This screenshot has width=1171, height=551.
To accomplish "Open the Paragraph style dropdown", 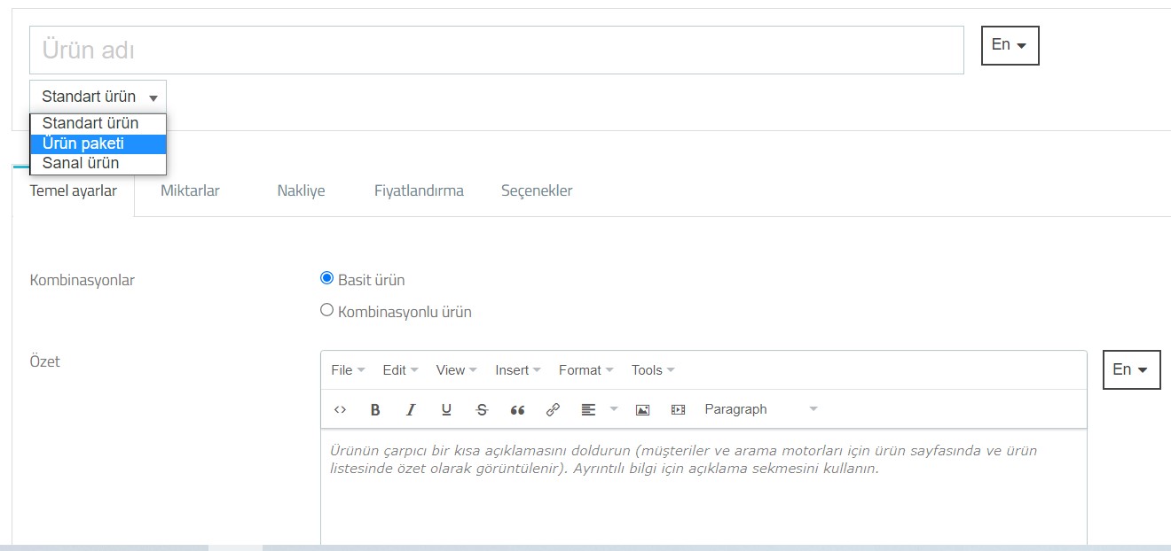I will [x=760, y=409].
